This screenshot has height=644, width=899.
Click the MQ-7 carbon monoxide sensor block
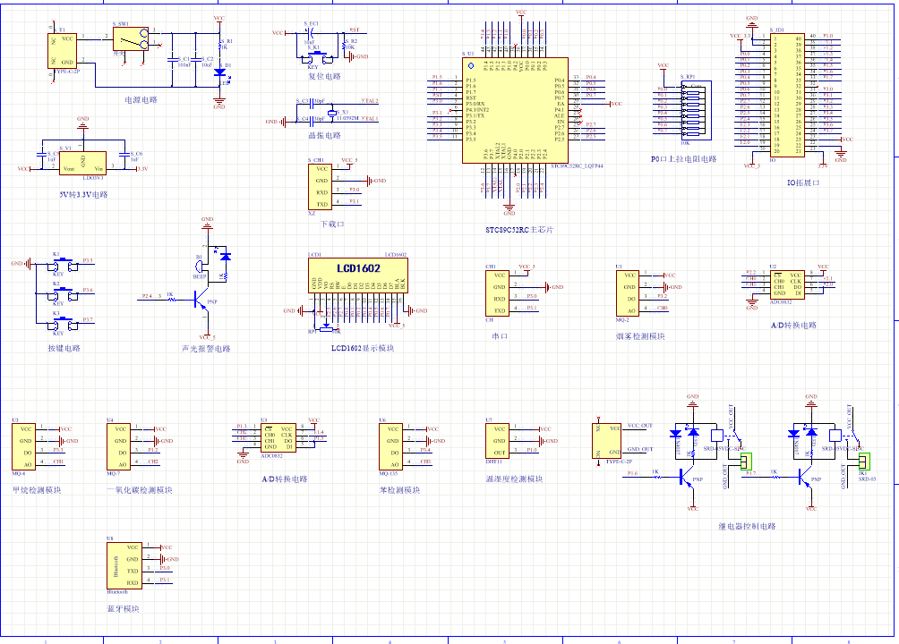pyautogui.click(x=119, y=446)
